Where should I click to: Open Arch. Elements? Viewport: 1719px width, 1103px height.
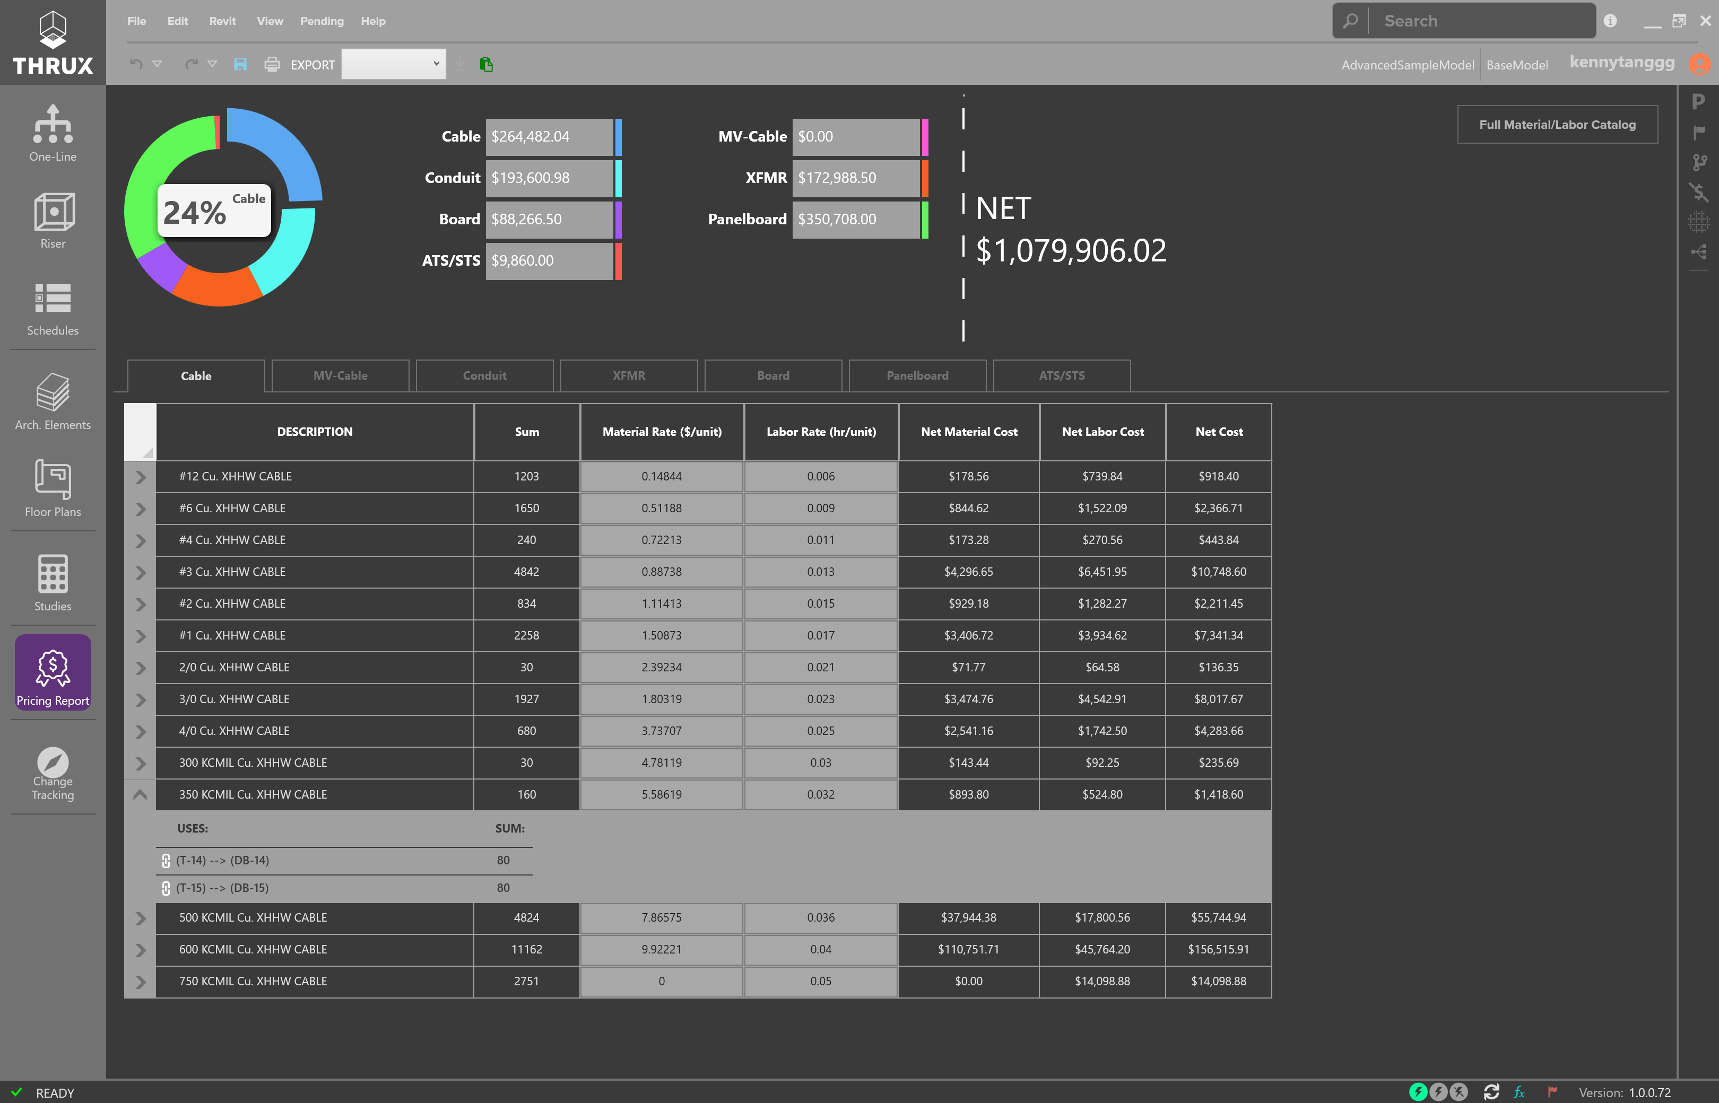pos(53,402)
